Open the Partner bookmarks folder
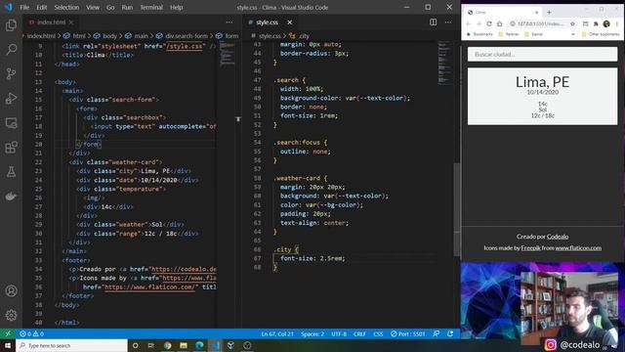 coord(509,34)
